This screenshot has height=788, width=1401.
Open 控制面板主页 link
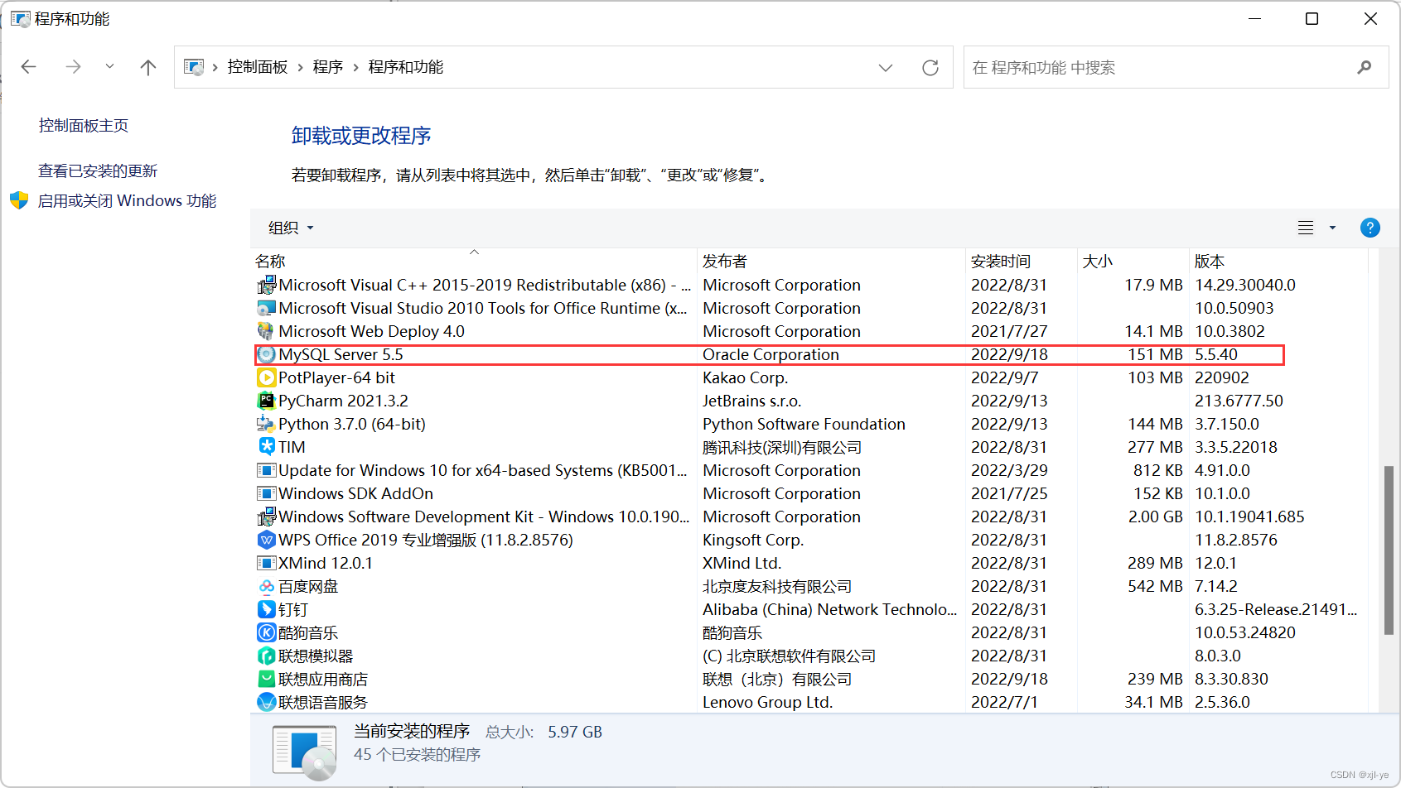pyautogui.click(x=84, y=125)
